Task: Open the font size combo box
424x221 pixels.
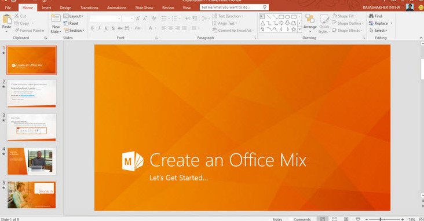Action: tap(127, 19)
